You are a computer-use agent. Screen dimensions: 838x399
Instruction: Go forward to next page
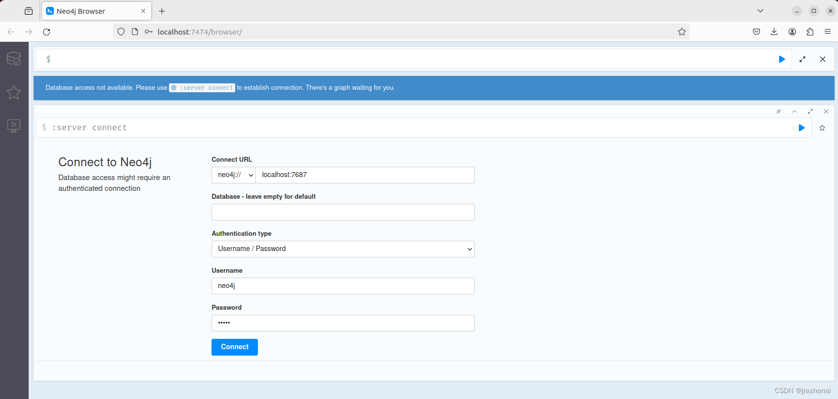pyautogui.click(x=29, y=32)
